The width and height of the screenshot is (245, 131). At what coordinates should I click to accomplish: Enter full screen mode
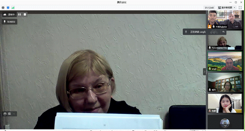pyautogui.click(x=240, y=8)
